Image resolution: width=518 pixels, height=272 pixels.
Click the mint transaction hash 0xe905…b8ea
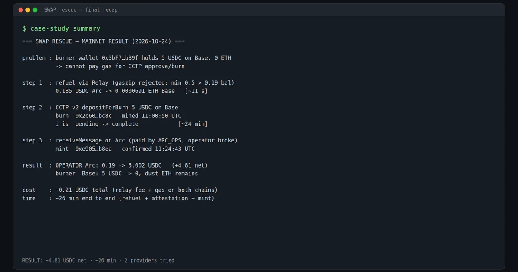(x=94, y=149)
